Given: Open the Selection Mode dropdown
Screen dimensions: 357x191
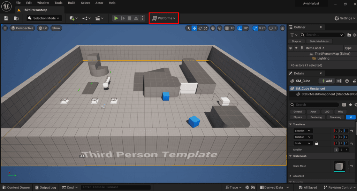Looking at the screenshot, I should pyautogui.click(x=44, y=18).
